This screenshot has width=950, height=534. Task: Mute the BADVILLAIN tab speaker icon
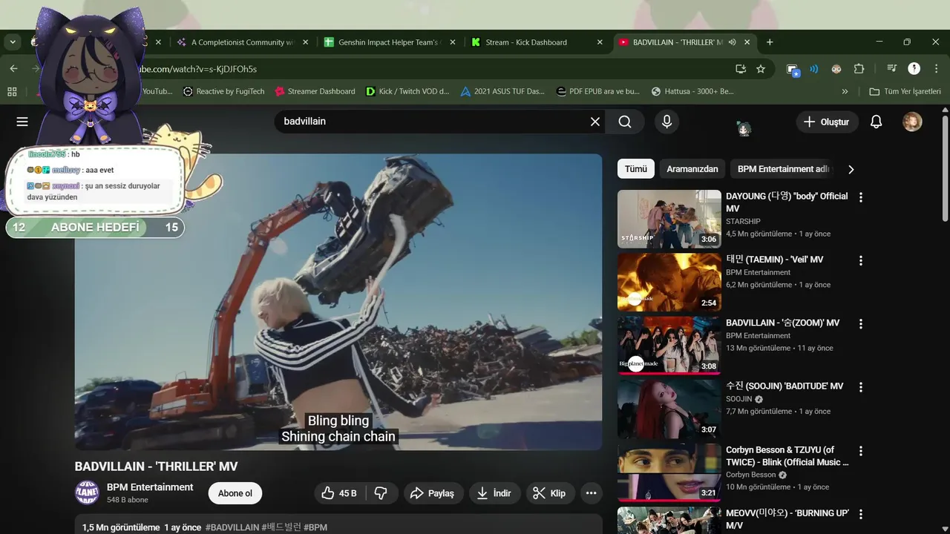point(732,42)
